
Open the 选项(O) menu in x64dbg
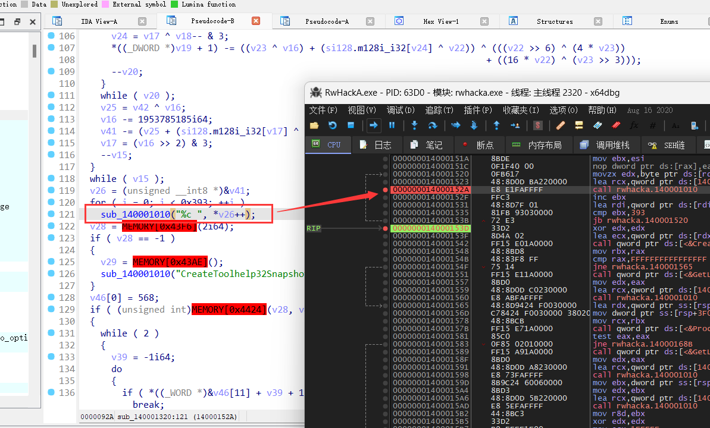[x=564, y=110]
